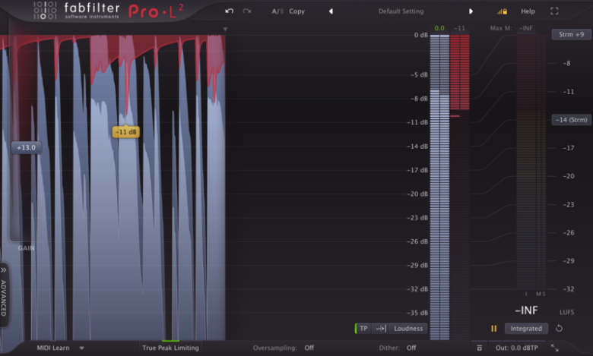Click the MIDI Learn button

pos(53,348)
